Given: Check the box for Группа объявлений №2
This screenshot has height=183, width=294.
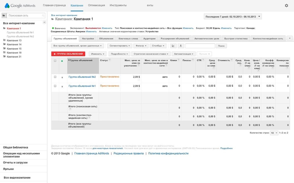Looking at the screenshot, I should [x=55, y=77].
